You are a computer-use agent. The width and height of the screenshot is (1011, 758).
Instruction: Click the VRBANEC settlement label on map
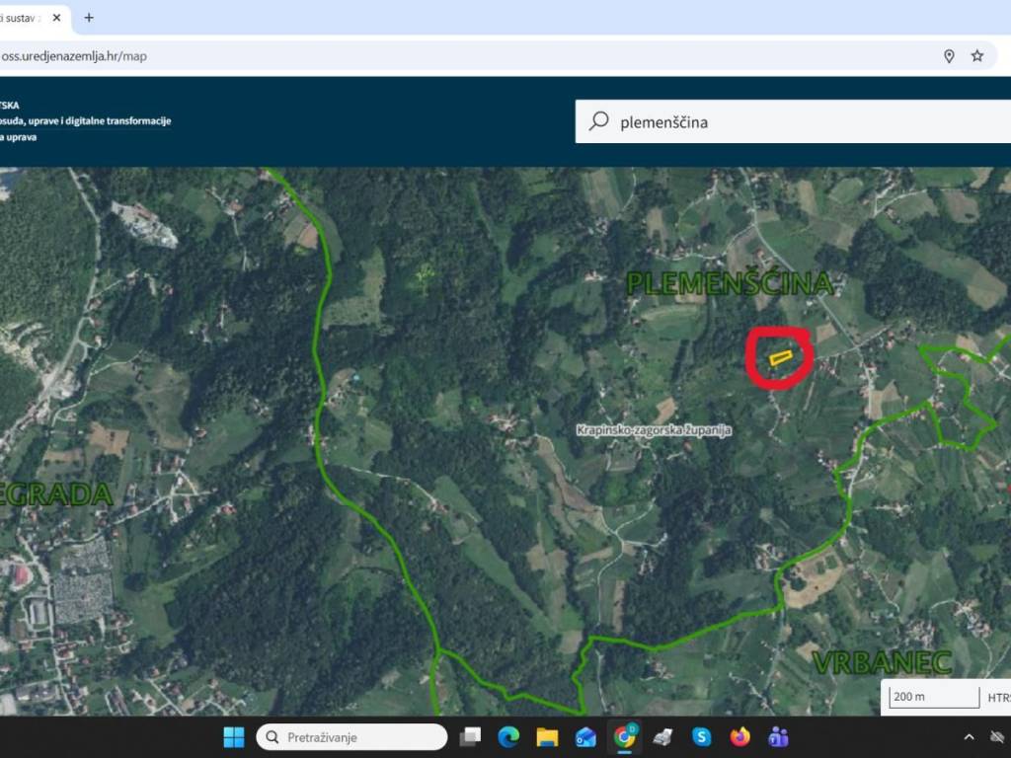882,662
